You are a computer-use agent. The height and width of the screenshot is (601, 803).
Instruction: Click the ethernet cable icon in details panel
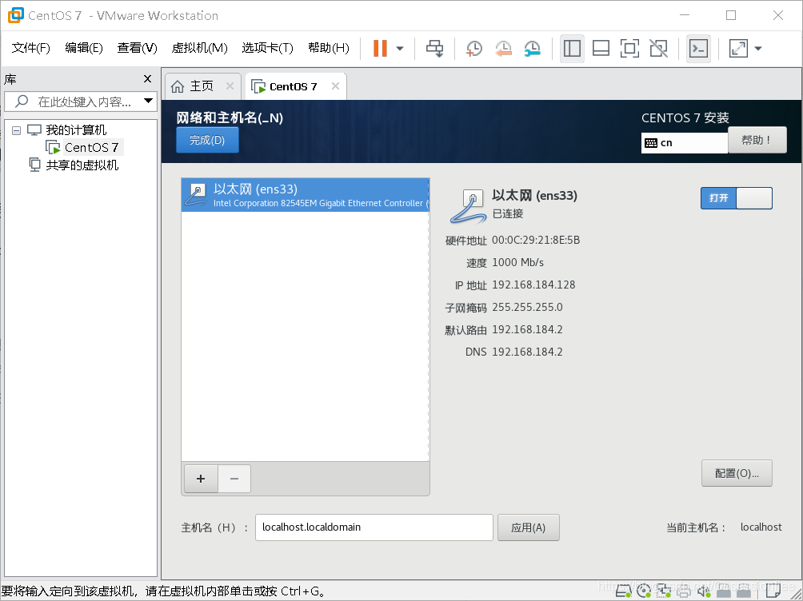pyautogui.click(x=468, y=207)
